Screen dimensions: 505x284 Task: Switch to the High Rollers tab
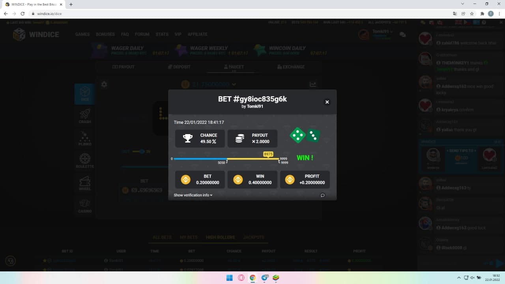click(220, 237)
